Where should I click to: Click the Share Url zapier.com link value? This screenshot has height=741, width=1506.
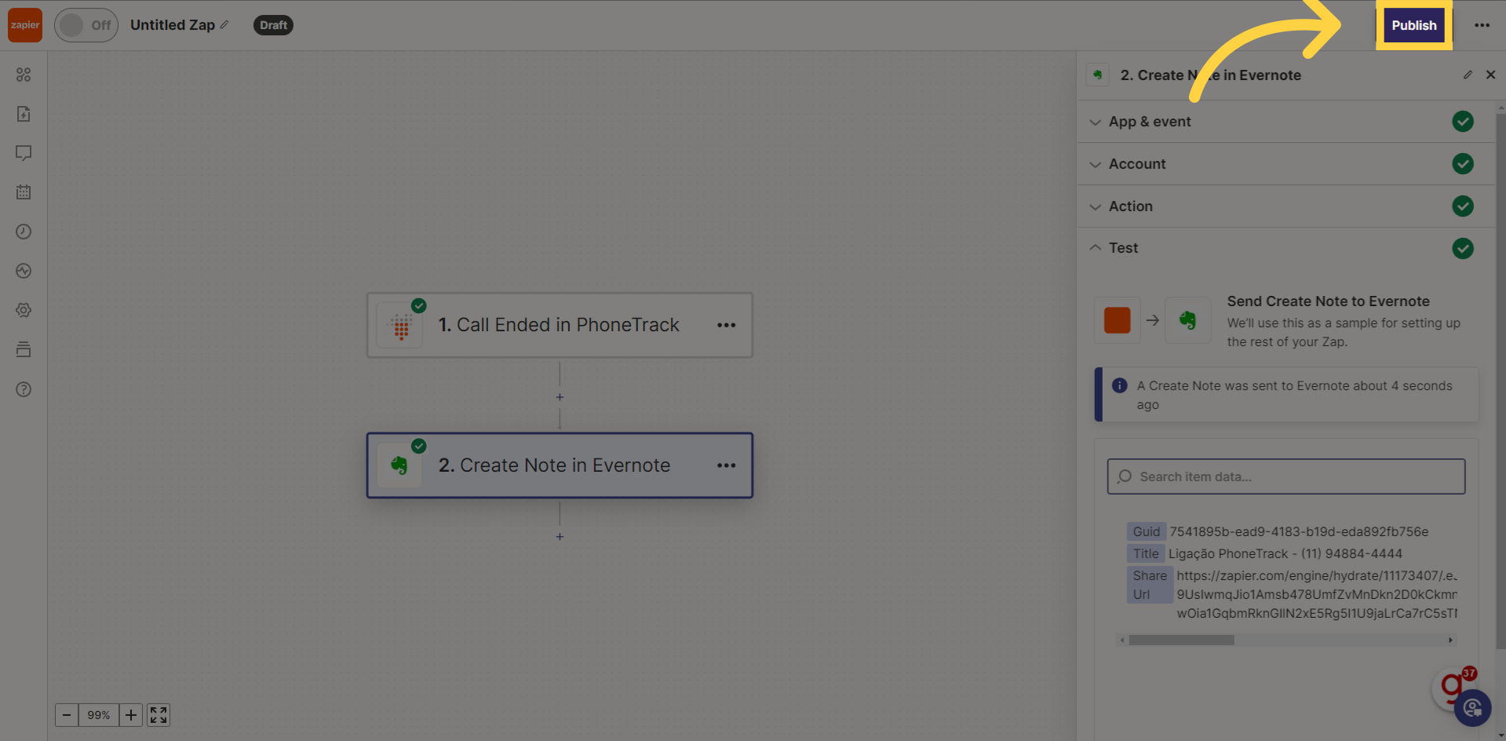pos(1316,594)
